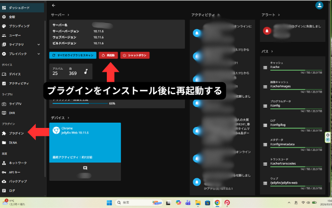The height and width of the screenshot is (208, 332).
Task: Open the ネットワーク sidebar item
Action: [18, 163]
